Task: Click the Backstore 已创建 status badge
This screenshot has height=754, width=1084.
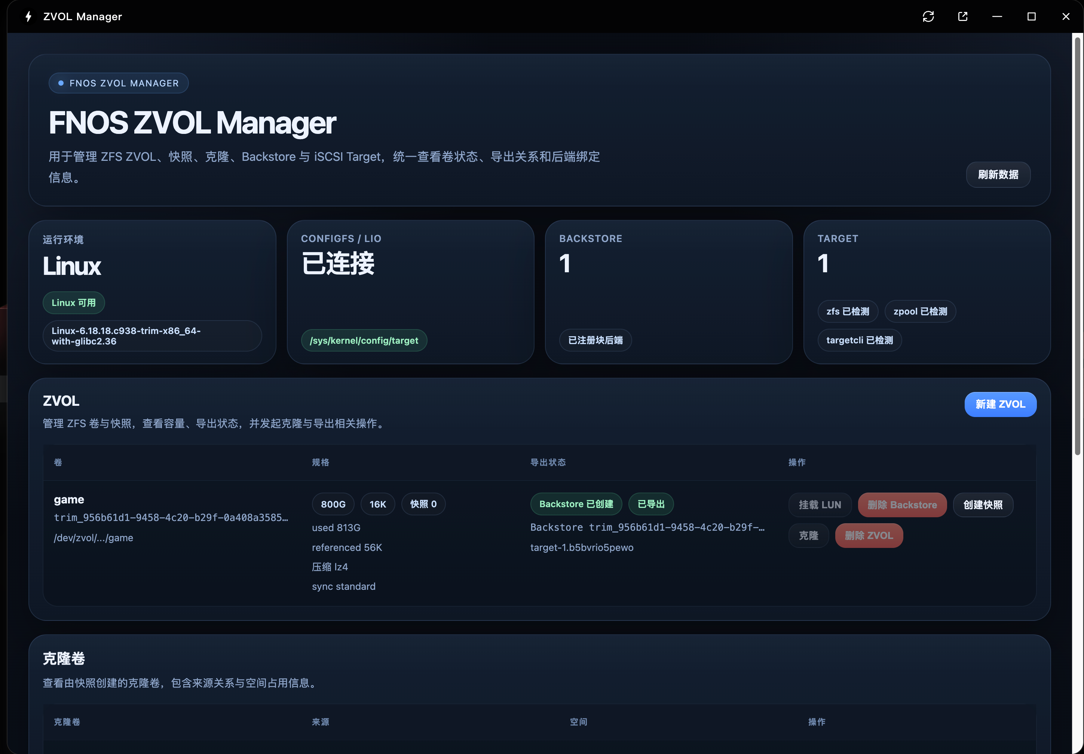Action: (x=576, y=504)
